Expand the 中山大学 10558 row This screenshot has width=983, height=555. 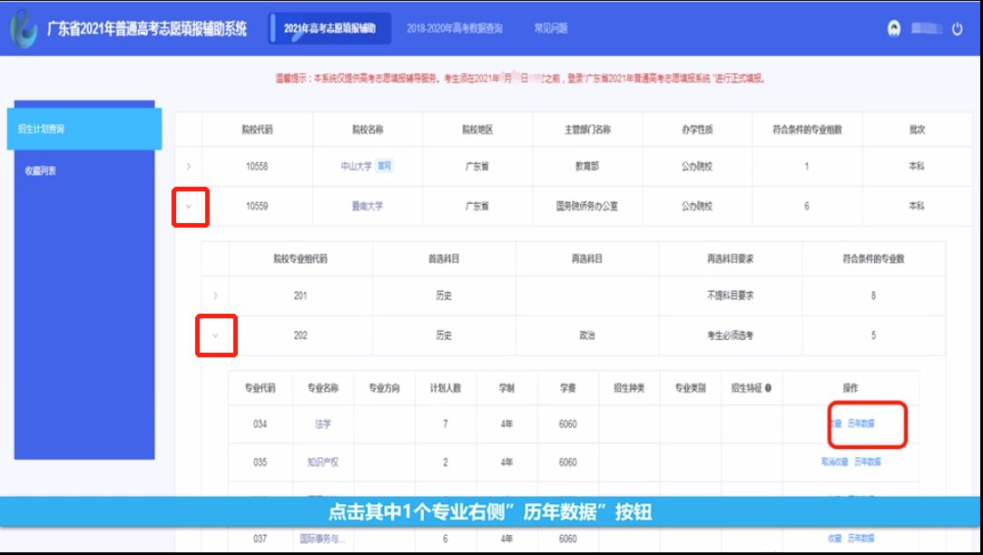189,167
